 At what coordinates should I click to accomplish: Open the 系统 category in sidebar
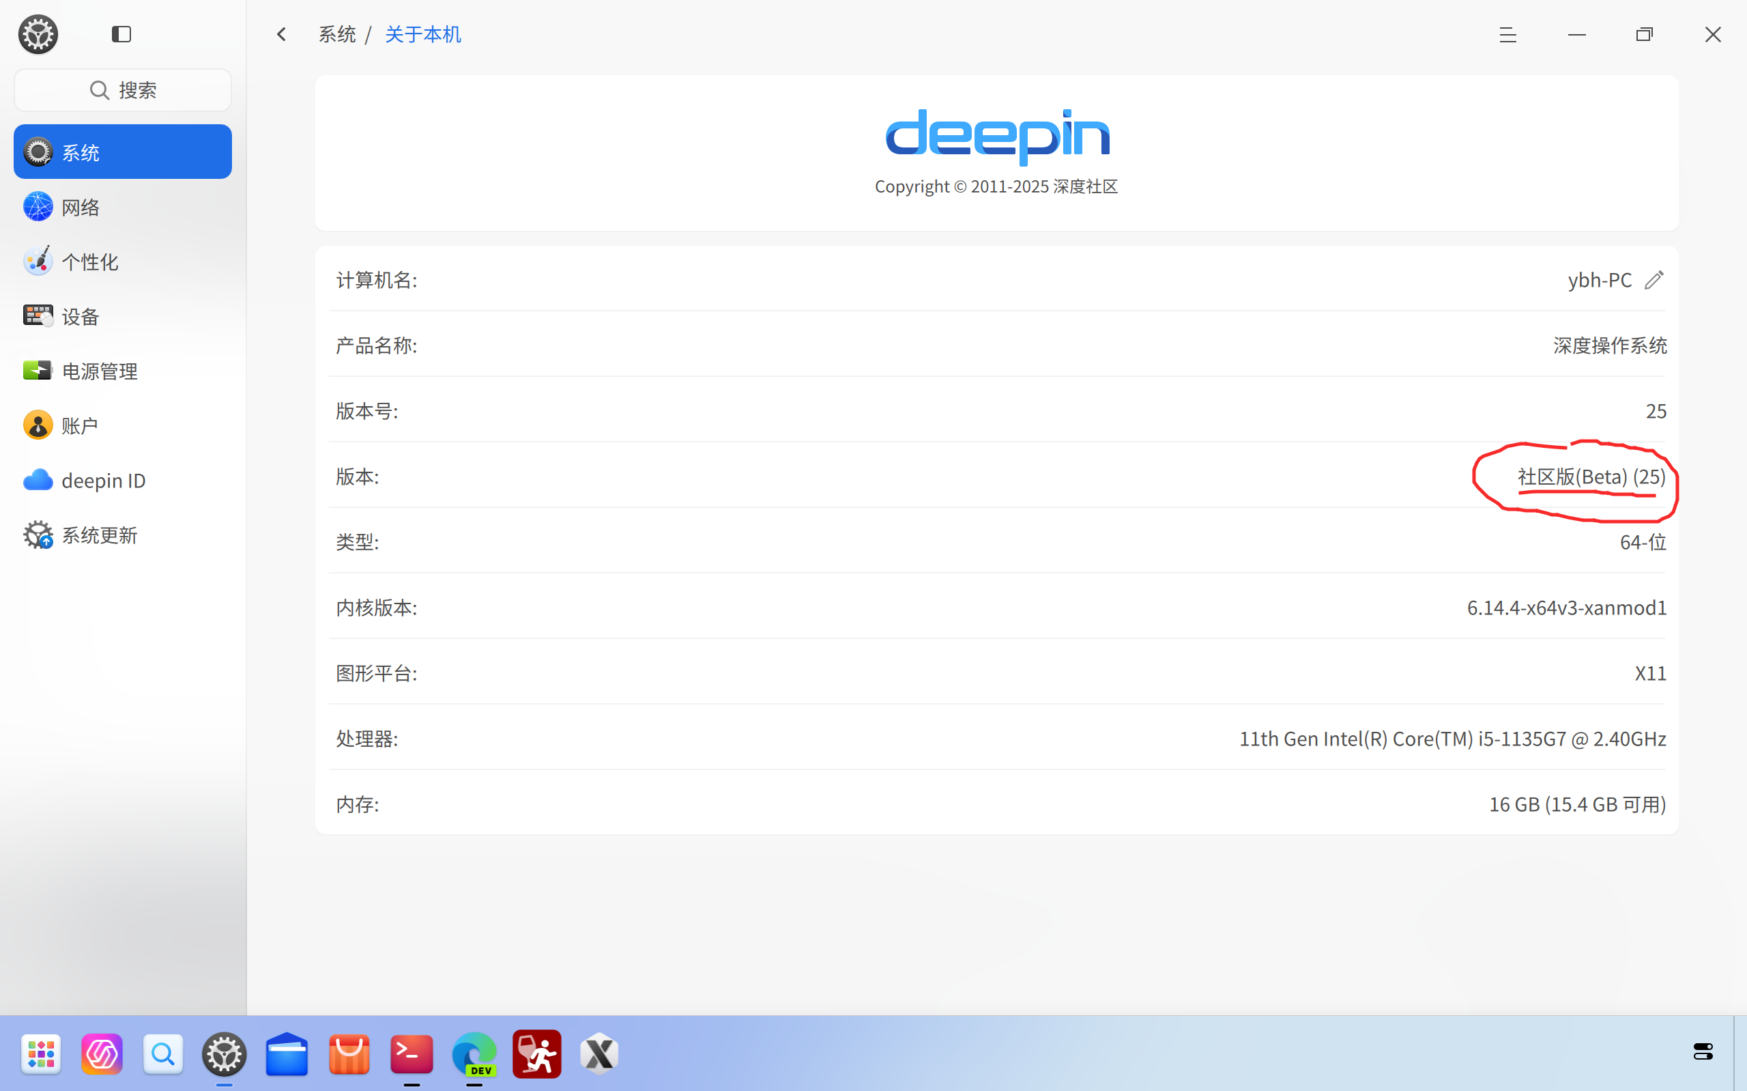pos(123,152)
